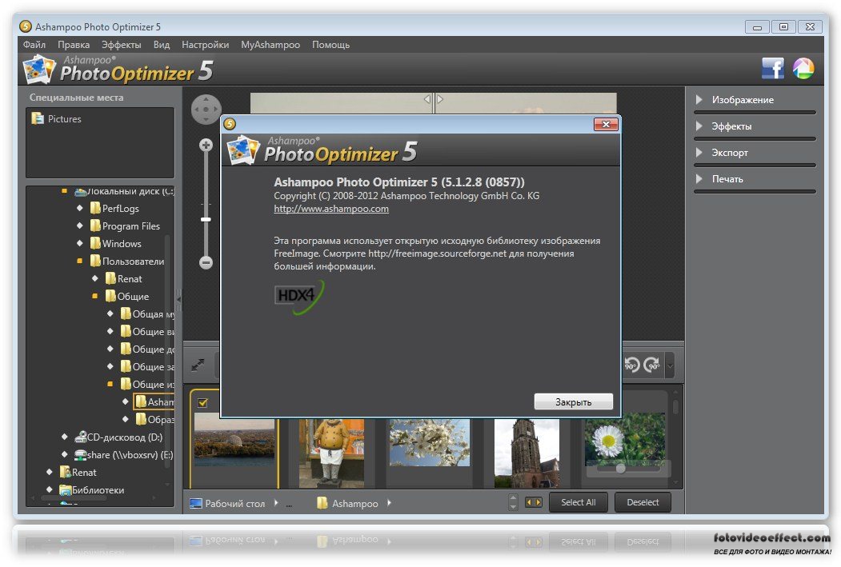Click the HDX4 logo in the About dialog
This screenshot has width=841, height=567.
tap(298, 297)
